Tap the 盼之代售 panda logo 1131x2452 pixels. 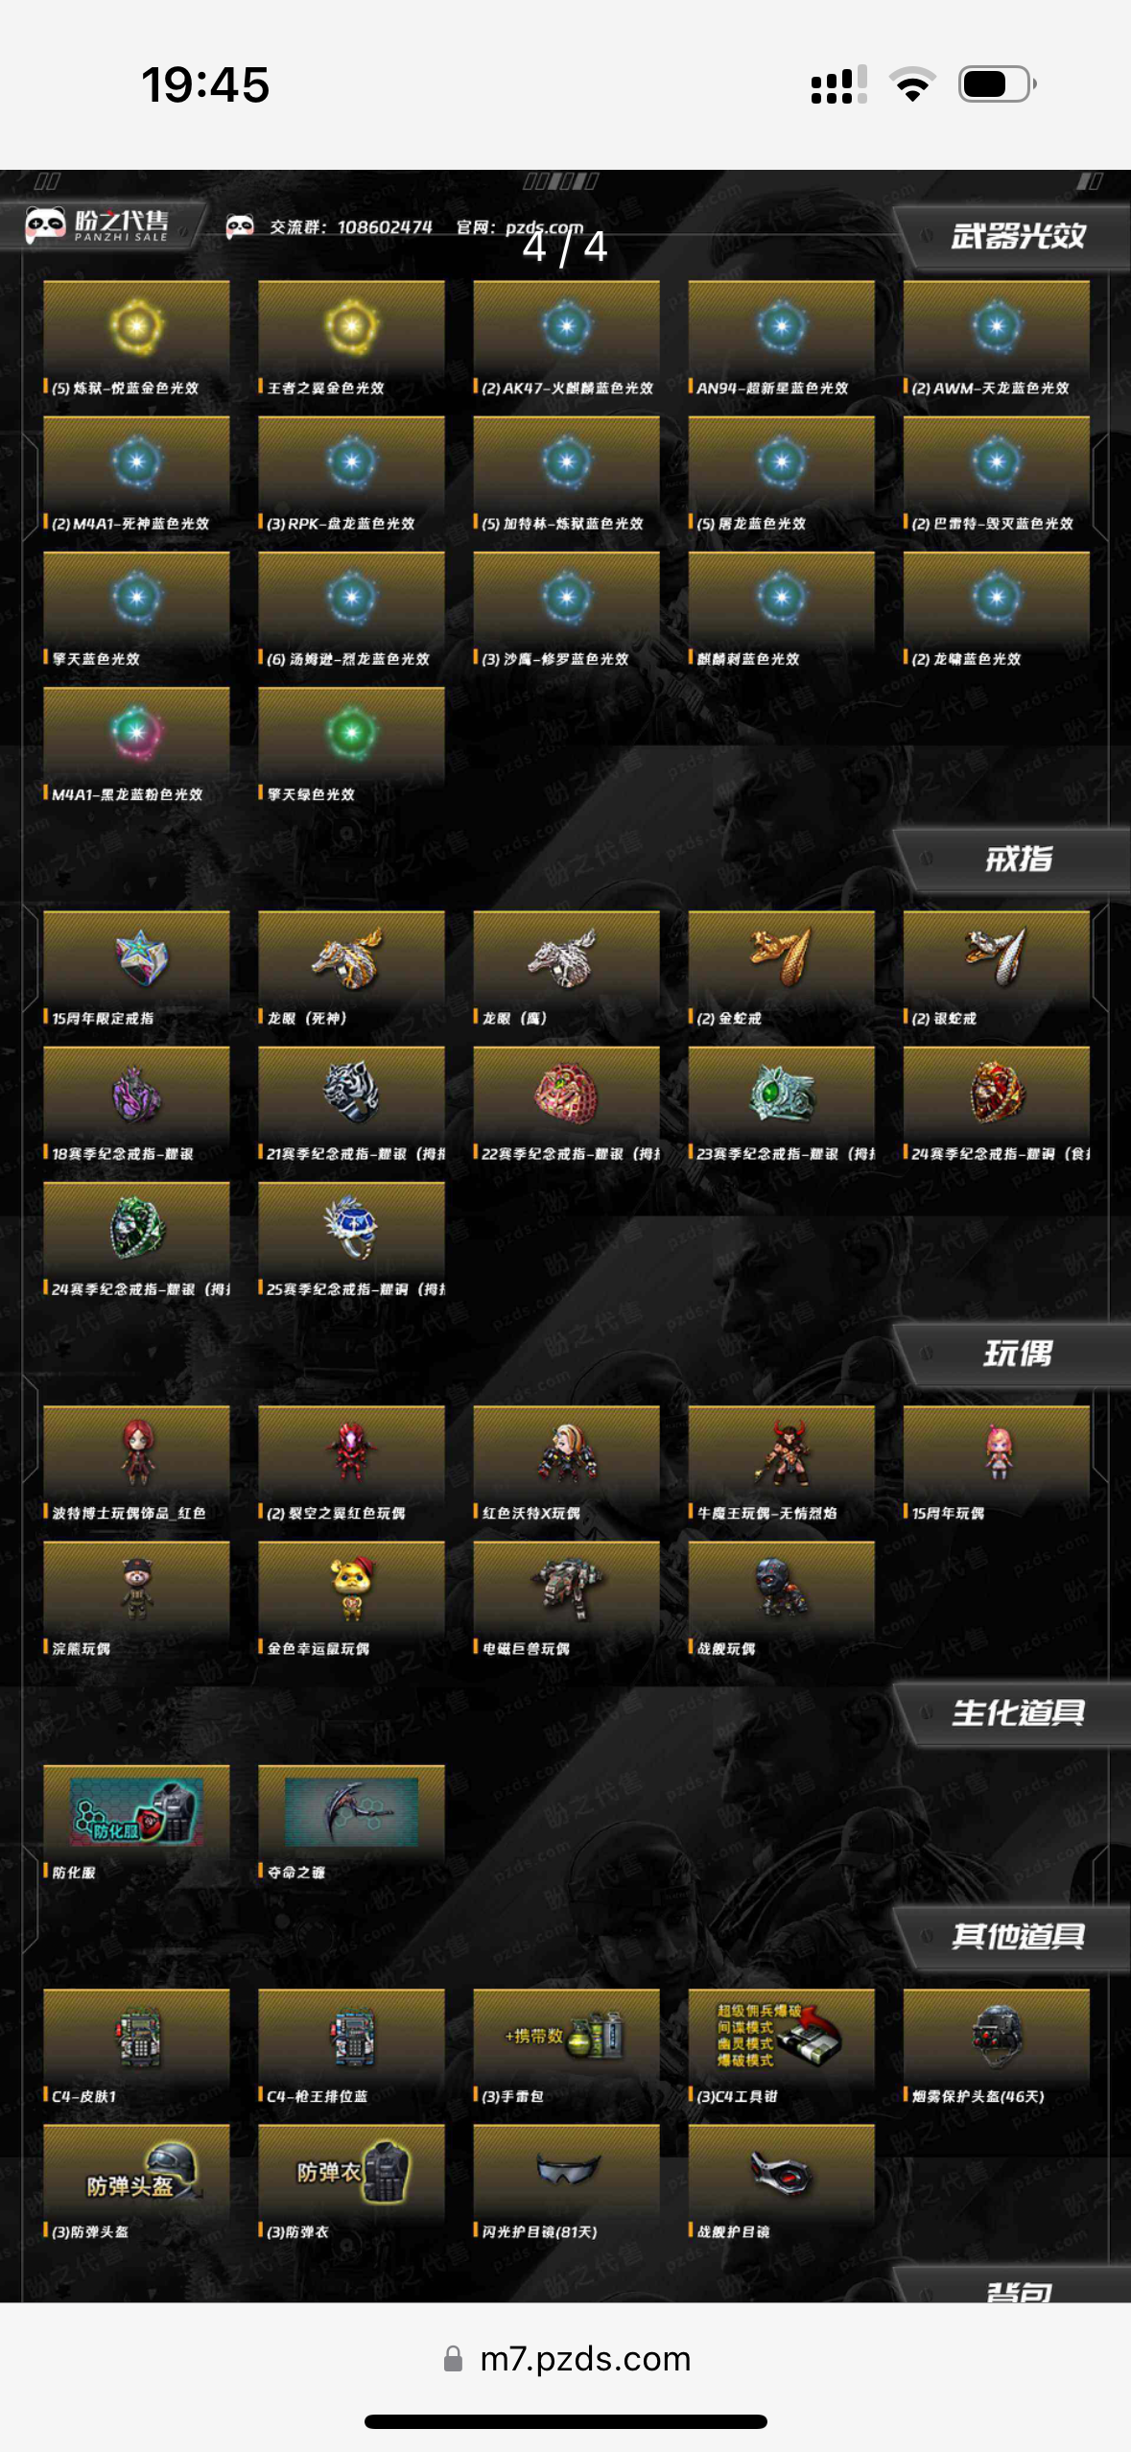click(x=97, y=225)
